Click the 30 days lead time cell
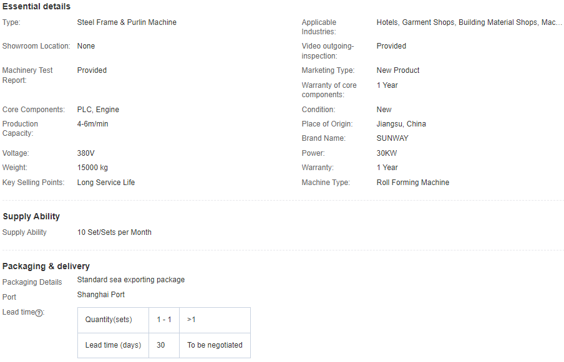 pyautogui.click(x=161, y=345)
